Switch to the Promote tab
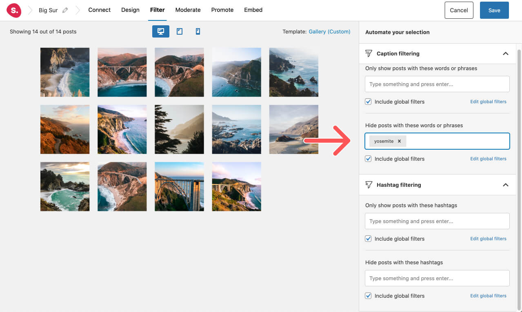The image size is (522, 312). [222, 10]
